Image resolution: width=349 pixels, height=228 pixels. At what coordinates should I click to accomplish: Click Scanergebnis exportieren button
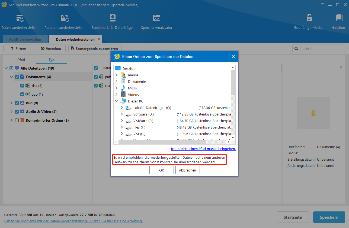[x=95, y=49]
